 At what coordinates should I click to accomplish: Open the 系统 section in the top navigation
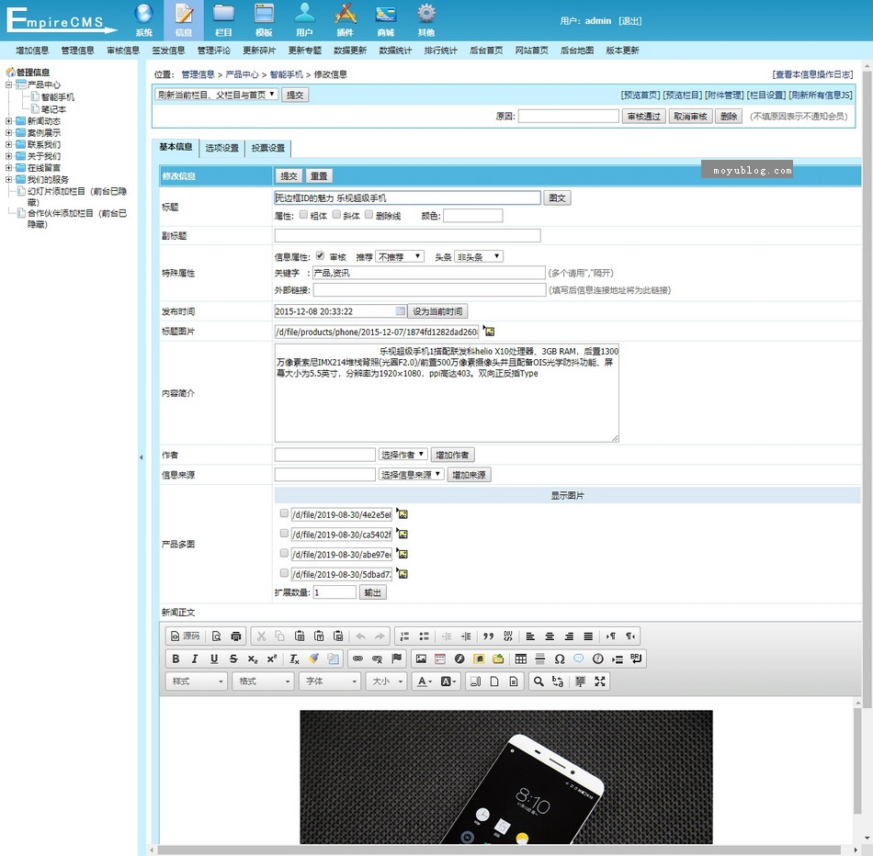143,20
